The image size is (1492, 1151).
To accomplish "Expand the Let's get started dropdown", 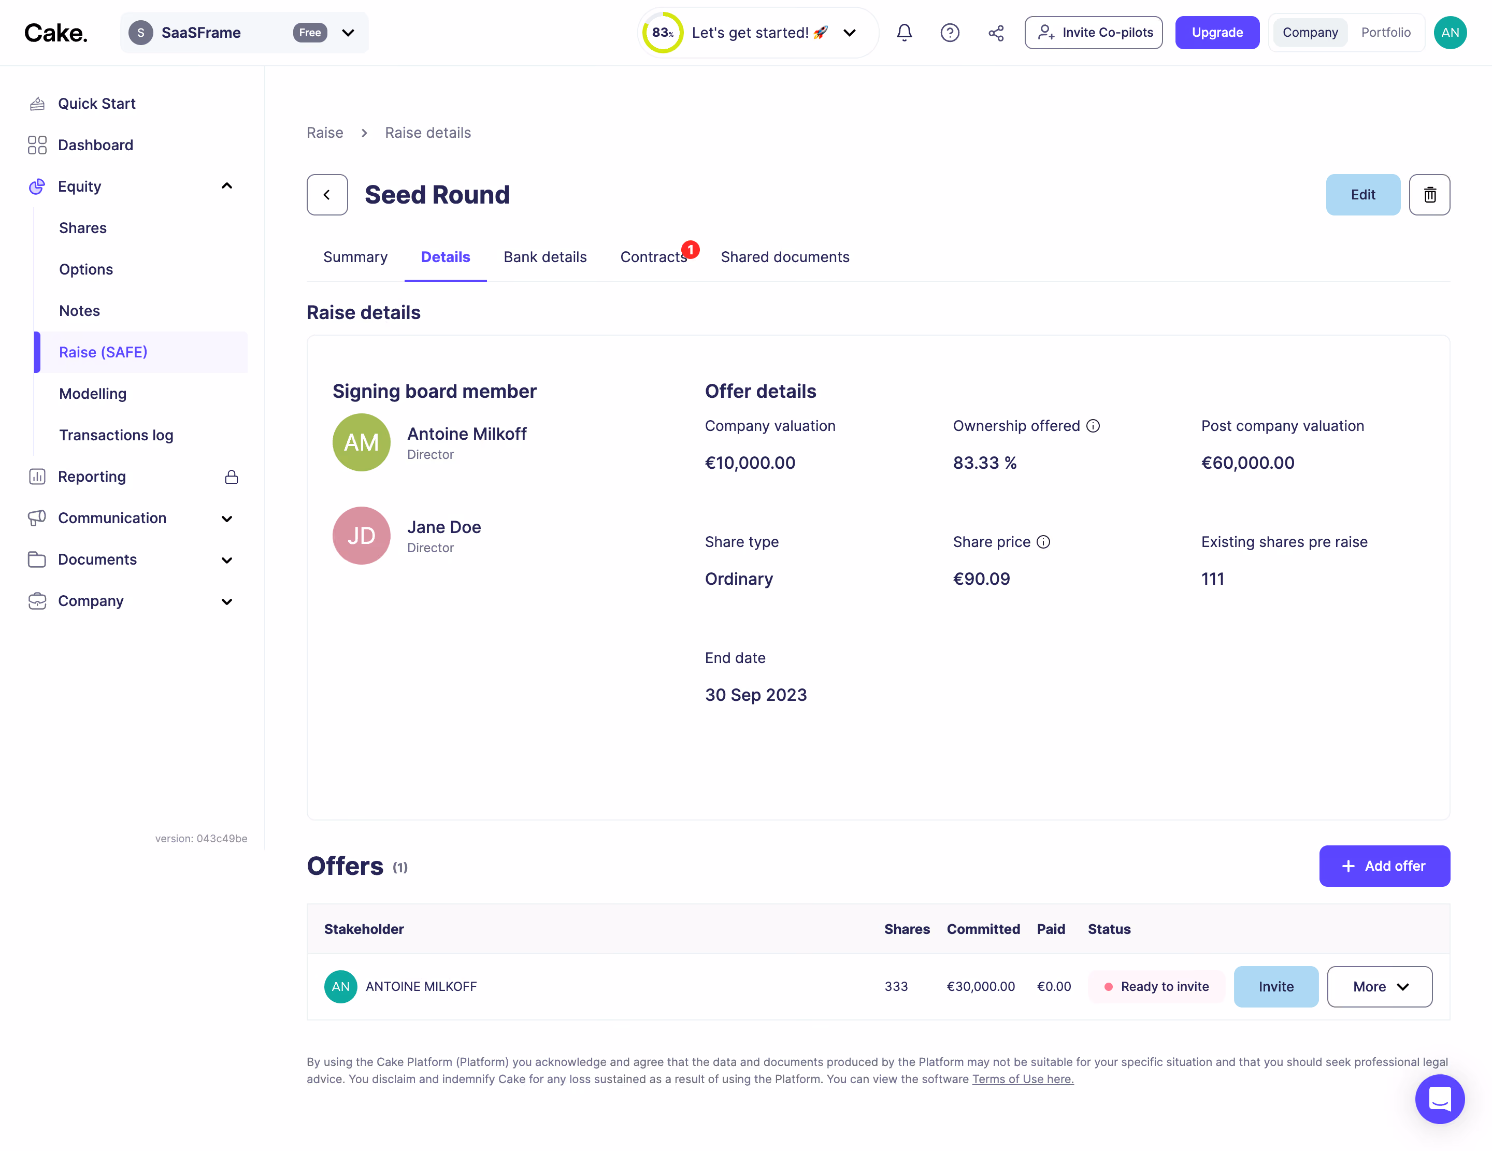I will pyautogui.click(x=849, y=32).
